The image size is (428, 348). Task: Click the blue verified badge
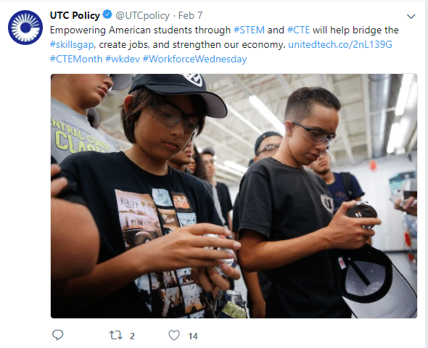(x=107, y=14)
